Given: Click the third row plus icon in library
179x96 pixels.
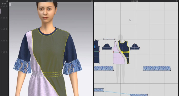Looking at the screenshot, I should coord(2,29).
